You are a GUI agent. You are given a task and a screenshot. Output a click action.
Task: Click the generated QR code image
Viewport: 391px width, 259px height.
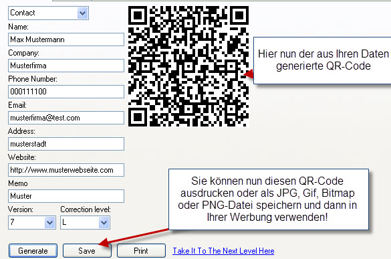coord(188,66)
